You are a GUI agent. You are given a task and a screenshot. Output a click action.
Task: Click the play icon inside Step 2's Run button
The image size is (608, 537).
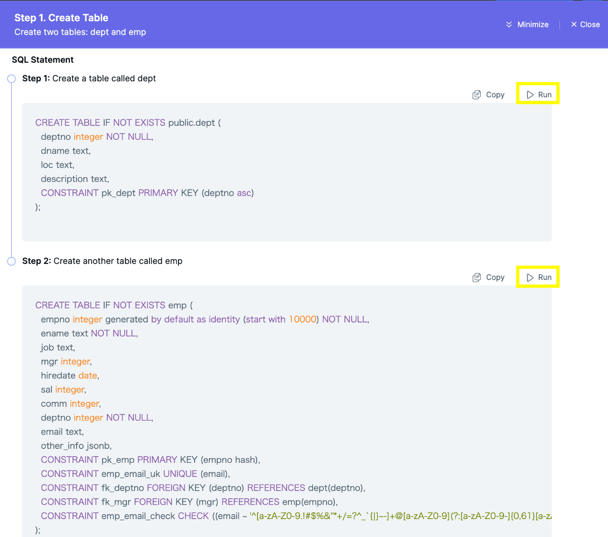pos(530,277)
